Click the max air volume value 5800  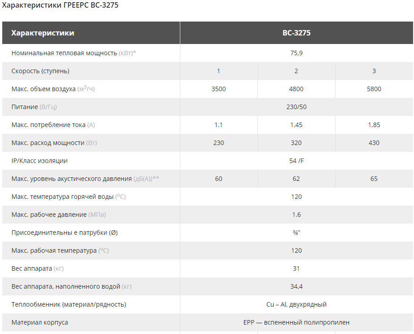click(374, 89)
